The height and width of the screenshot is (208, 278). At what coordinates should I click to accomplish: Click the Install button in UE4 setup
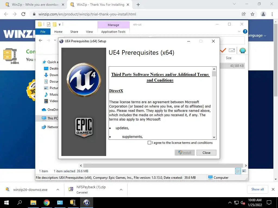pos(185,153)
